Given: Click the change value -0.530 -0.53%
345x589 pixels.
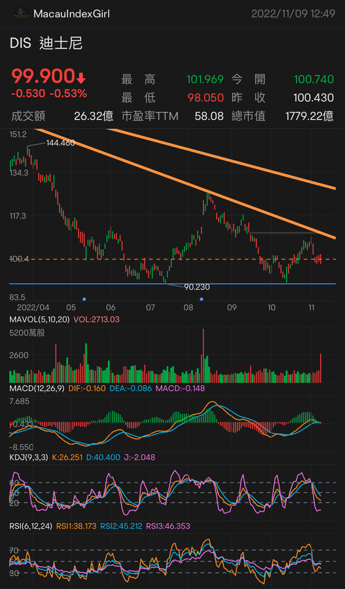Looking at the screenshot, I should pos(49,93).
